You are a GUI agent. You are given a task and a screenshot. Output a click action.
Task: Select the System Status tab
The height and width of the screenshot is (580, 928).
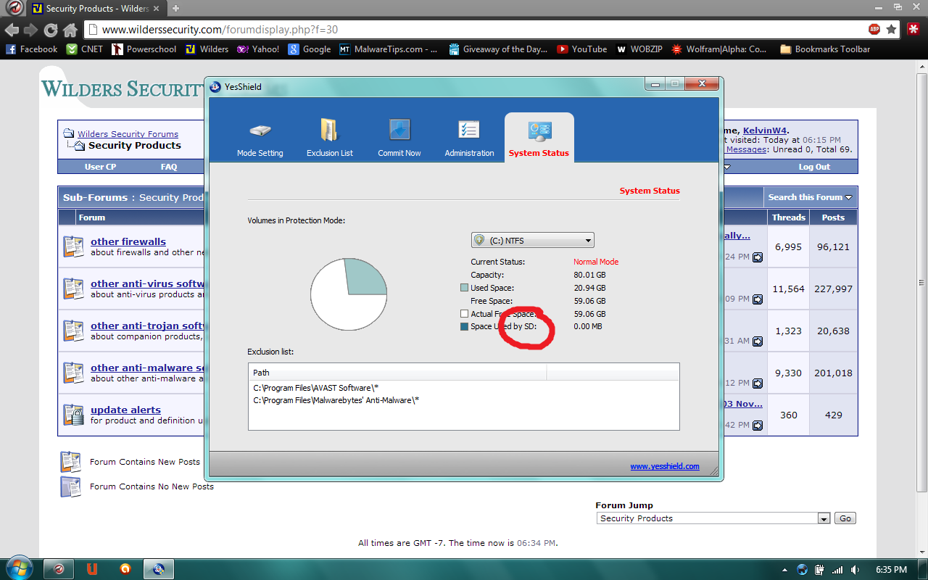coord(539,137)
